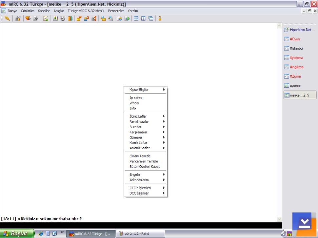Open the Channels list icon beside the heart
This screenshot has width=318, height=238.
(35, 18)
